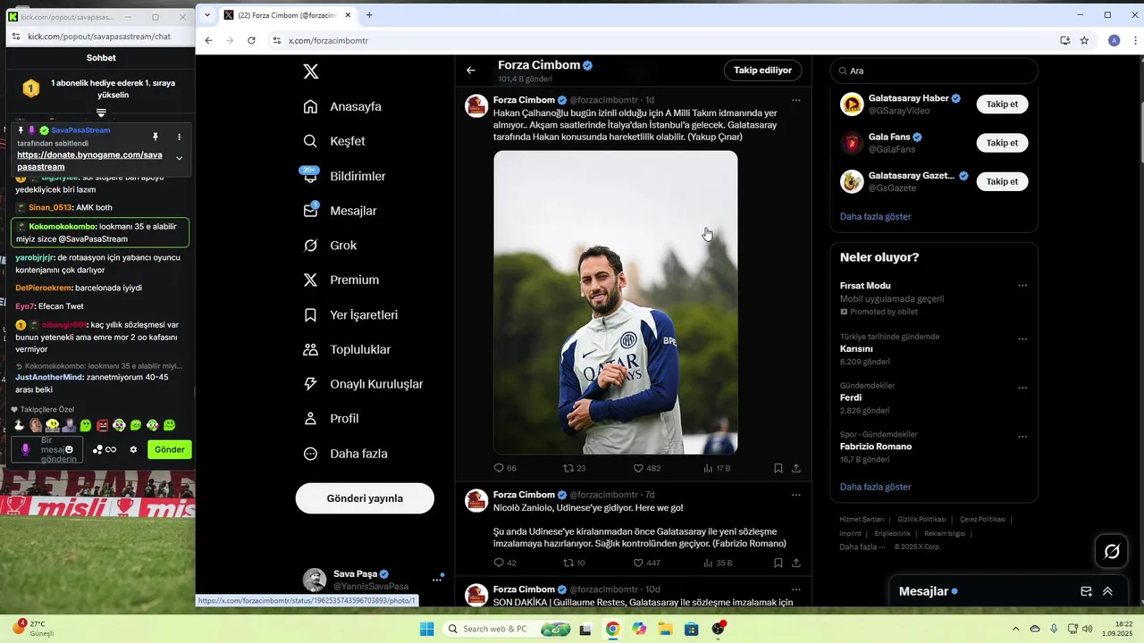
Task: Bookmark this tab with star icon
Action: [x=1084, y=40]
